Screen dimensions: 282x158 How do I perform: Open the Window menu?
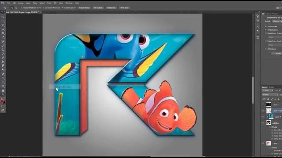(x=69, y=3)
